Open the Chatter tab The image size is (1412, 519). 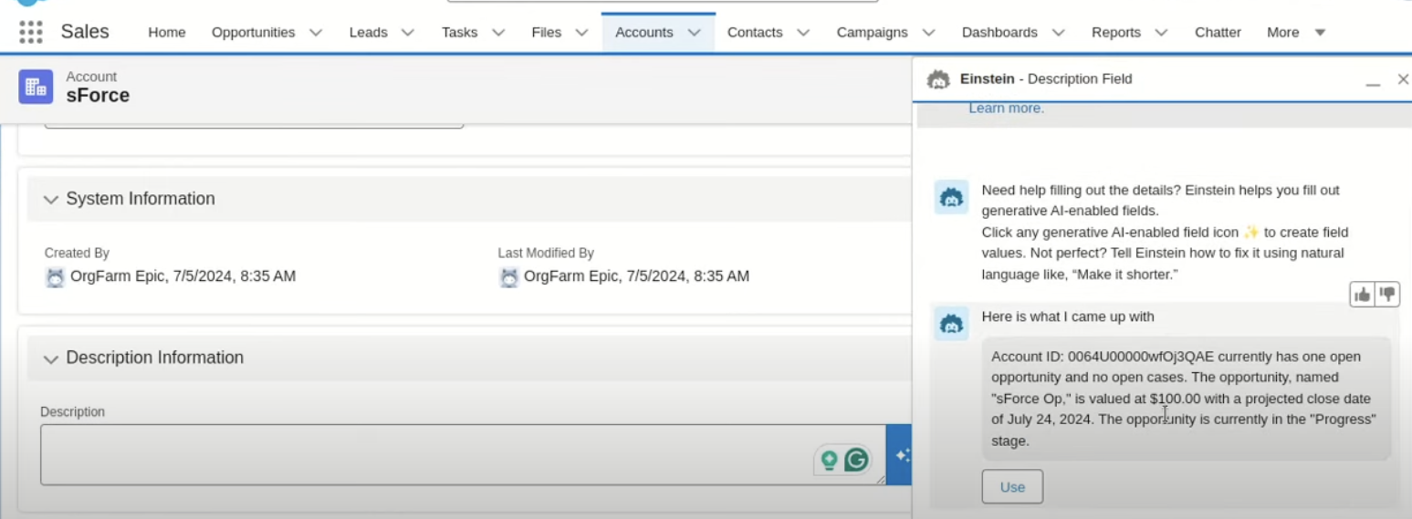pyautogui.click(x=1218, y=32)
